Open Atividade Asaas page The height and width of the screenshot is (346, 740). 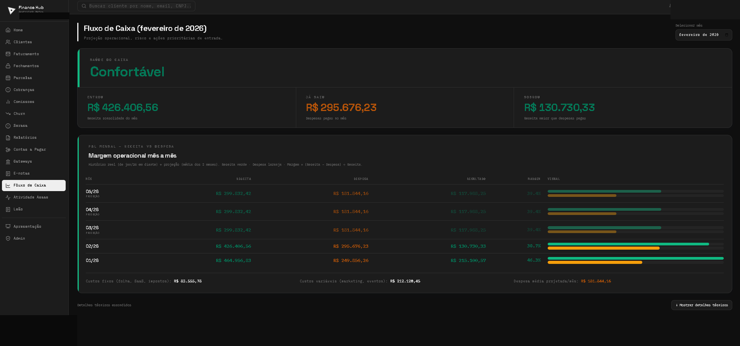tap(34, 197)
